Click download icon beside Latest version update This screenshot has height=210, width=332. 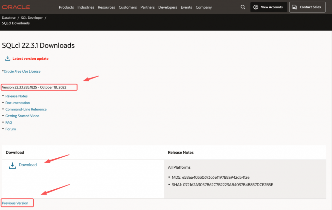point(8,58)
